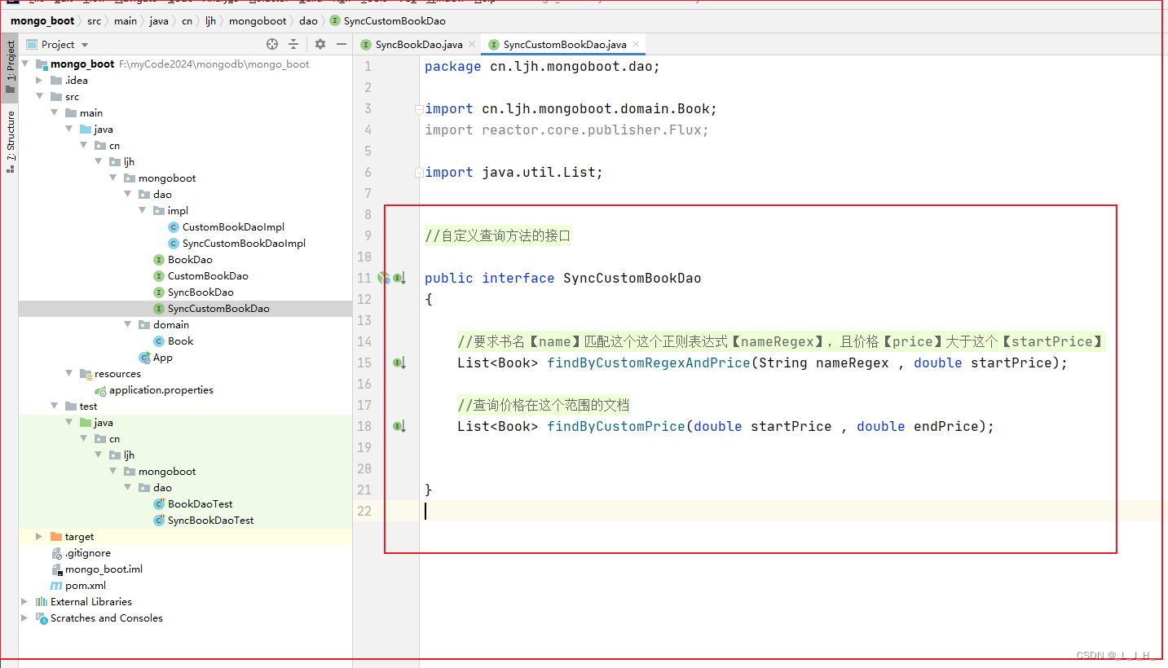Viewport: 1168px width, 668px height.
Task: Close the SyncCustomBookDao.java tab
Action: 636,45
